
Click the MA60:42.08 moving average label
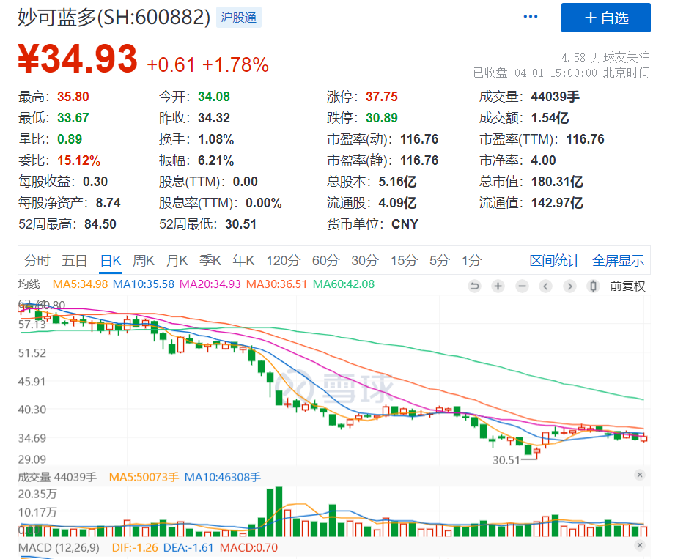344,284
